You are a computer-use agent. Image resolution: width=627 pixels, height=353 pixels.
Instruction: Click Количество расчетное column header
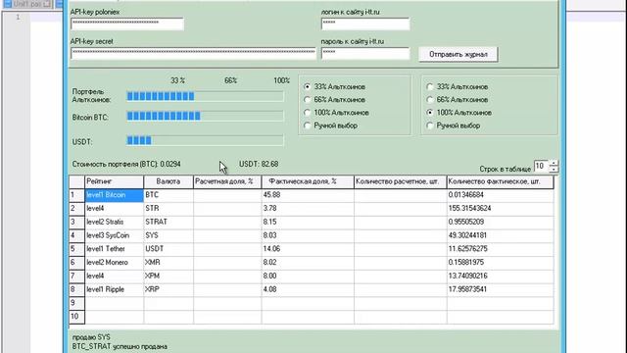tap(401, 181)
